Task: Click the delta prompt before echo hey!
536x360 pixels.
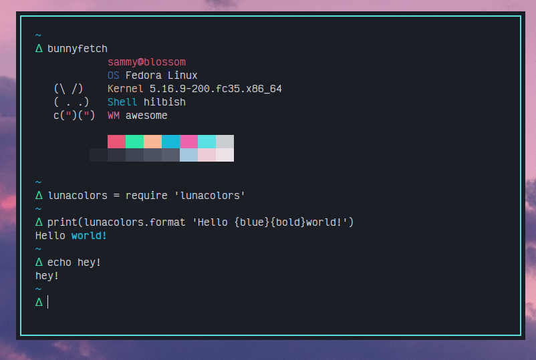Action: 39,262
